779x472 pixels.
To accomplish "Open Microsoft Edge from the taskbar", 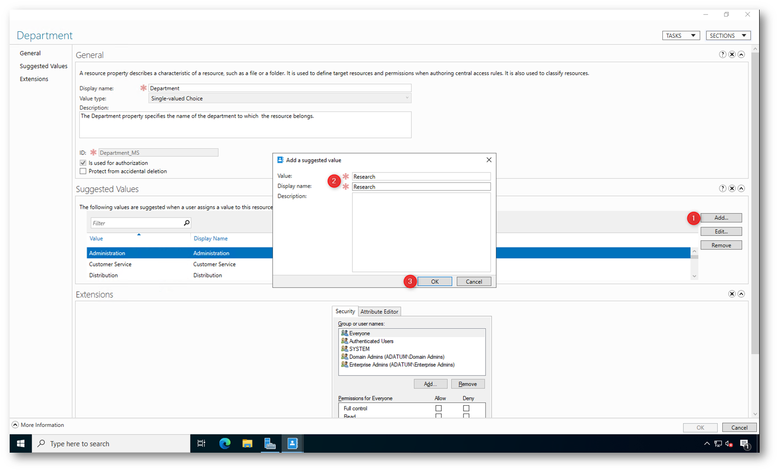I will pos(225,443).
